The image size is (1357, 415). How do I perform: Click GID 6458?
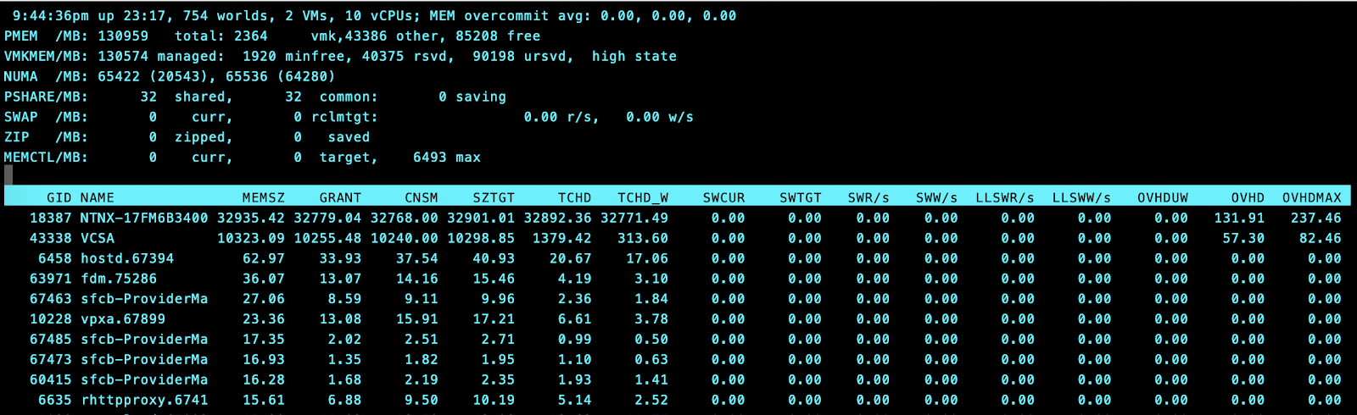click(x=55, y=258)
